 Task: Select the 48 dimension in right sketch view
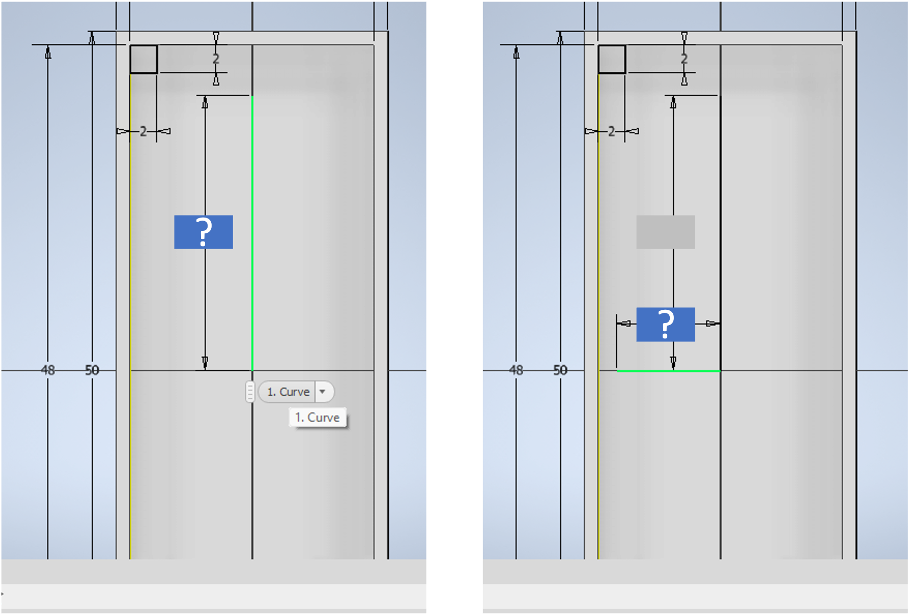516,370
